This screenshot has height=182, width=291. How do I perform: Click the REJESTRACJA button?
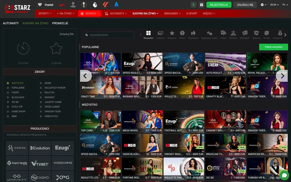tap(219, 5)
